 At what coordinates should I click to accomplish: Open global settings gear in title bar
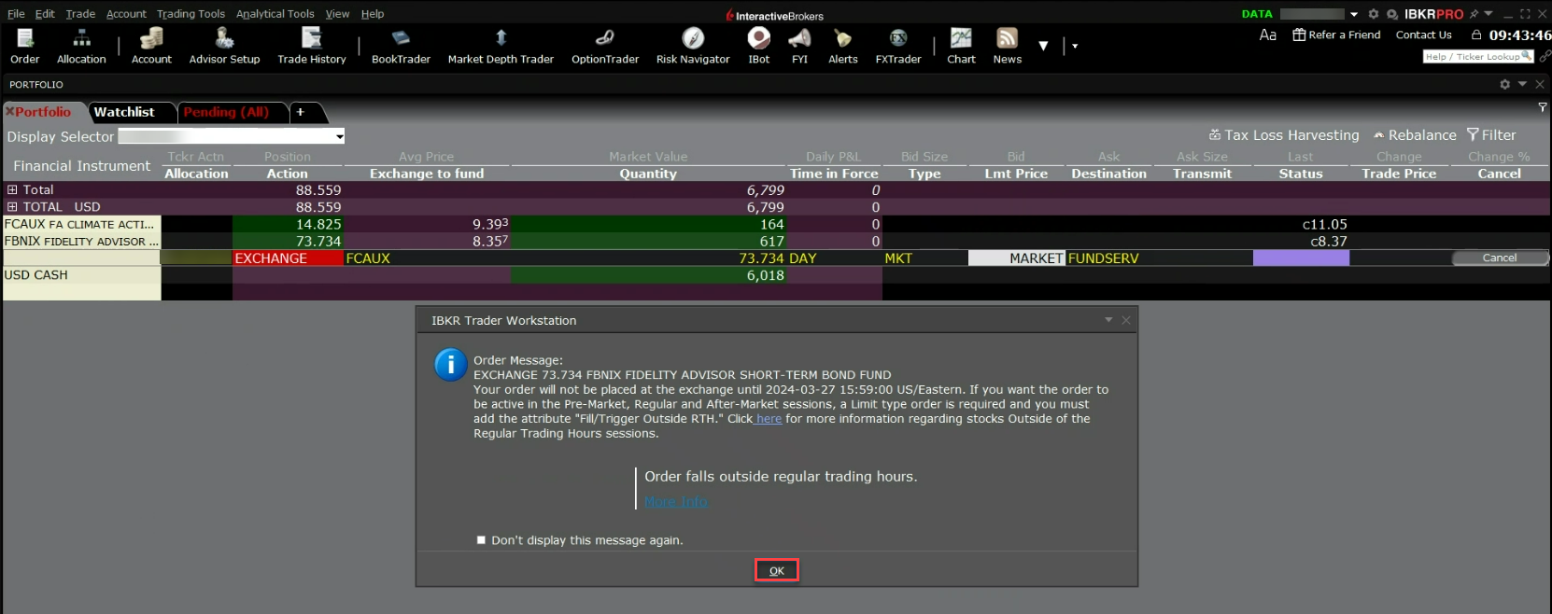click(x=1373, y=14)
